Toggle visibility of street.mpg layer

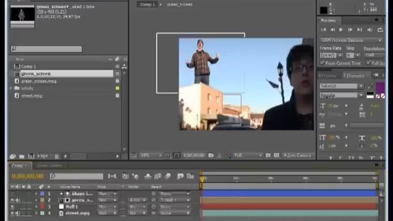[12, 213]
